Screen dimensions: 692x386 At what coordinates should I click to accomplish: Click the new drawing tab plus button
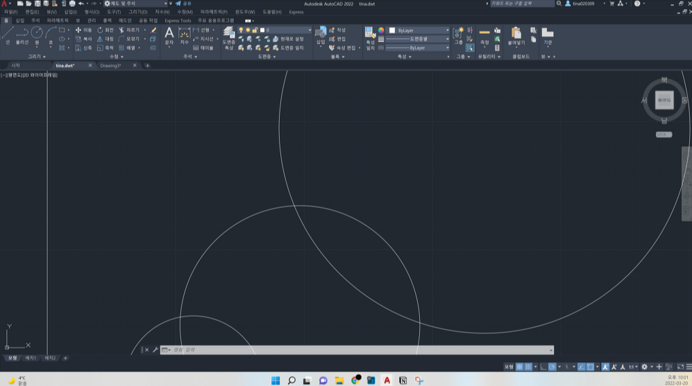click(x=147, y=65)
